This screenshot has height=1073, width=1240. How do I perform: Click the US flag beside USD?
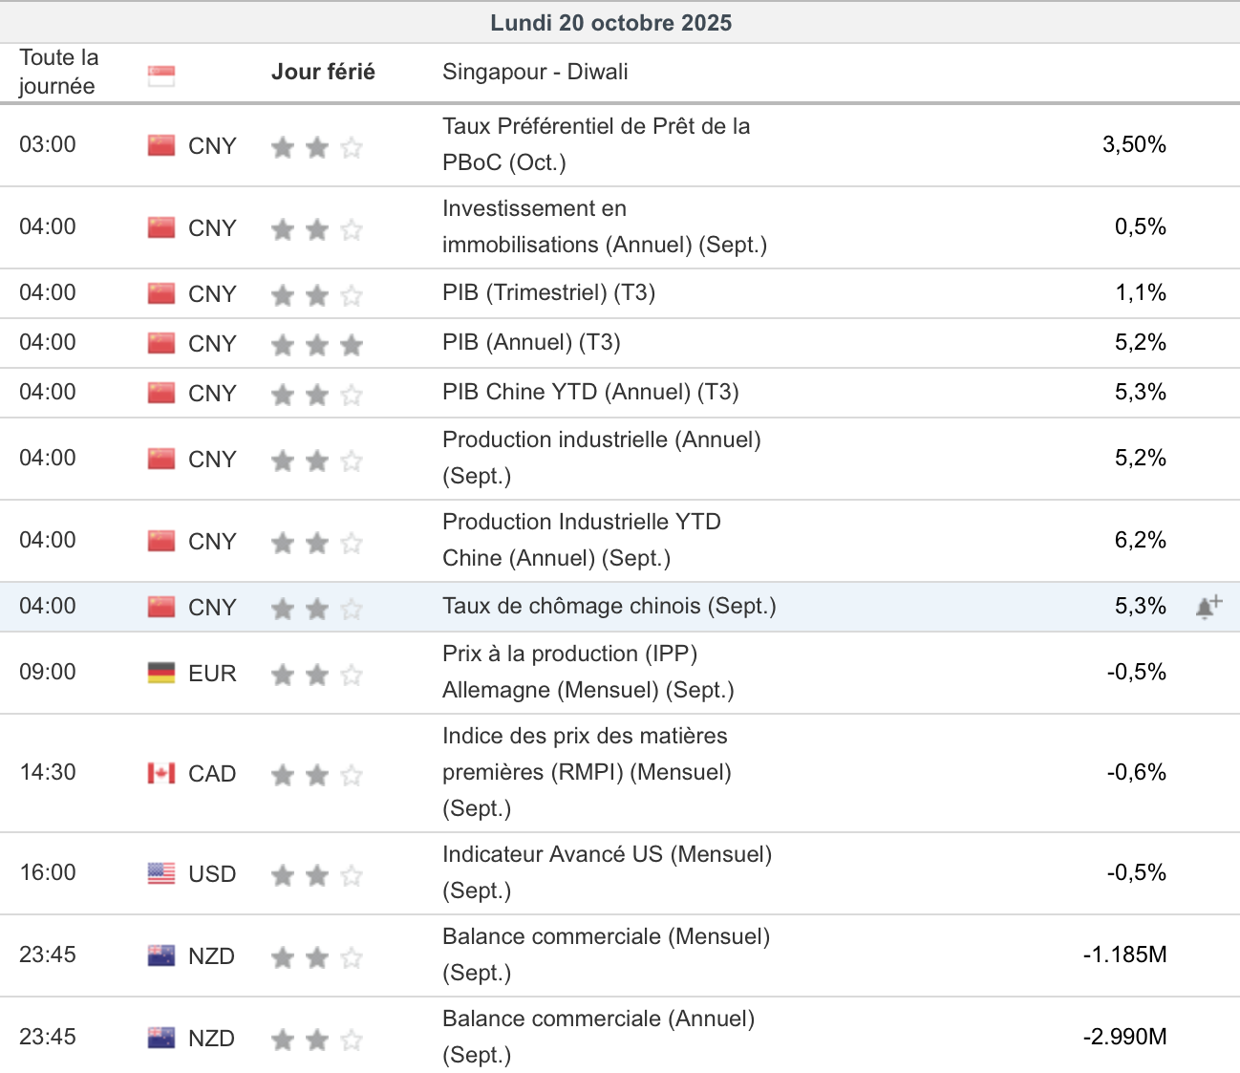pyautogui.click(x=161, y=873)
